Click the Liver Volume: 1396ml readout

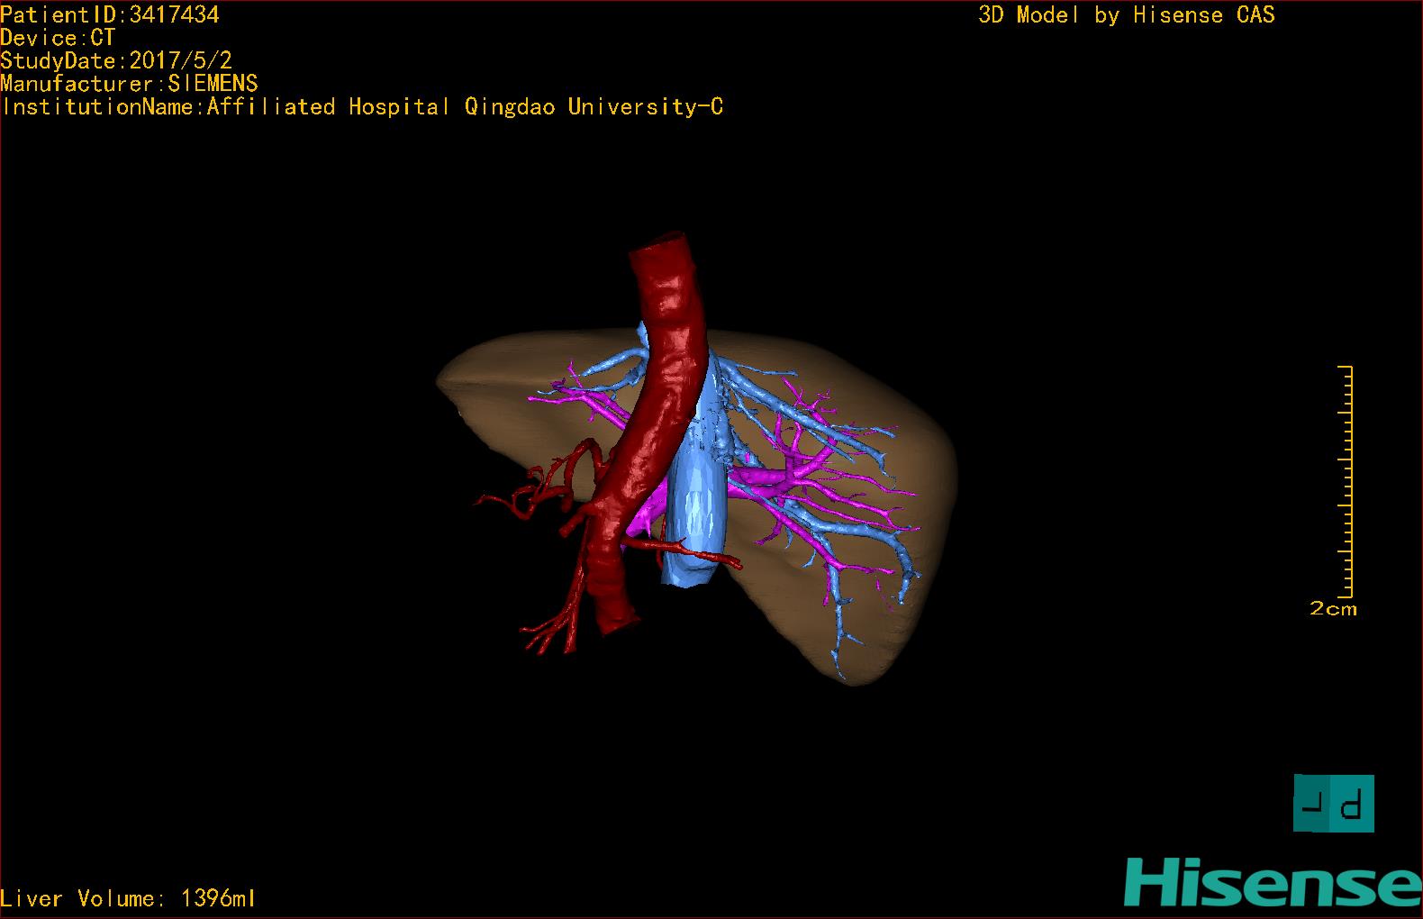pyautogui.click(x=128, y=898)
